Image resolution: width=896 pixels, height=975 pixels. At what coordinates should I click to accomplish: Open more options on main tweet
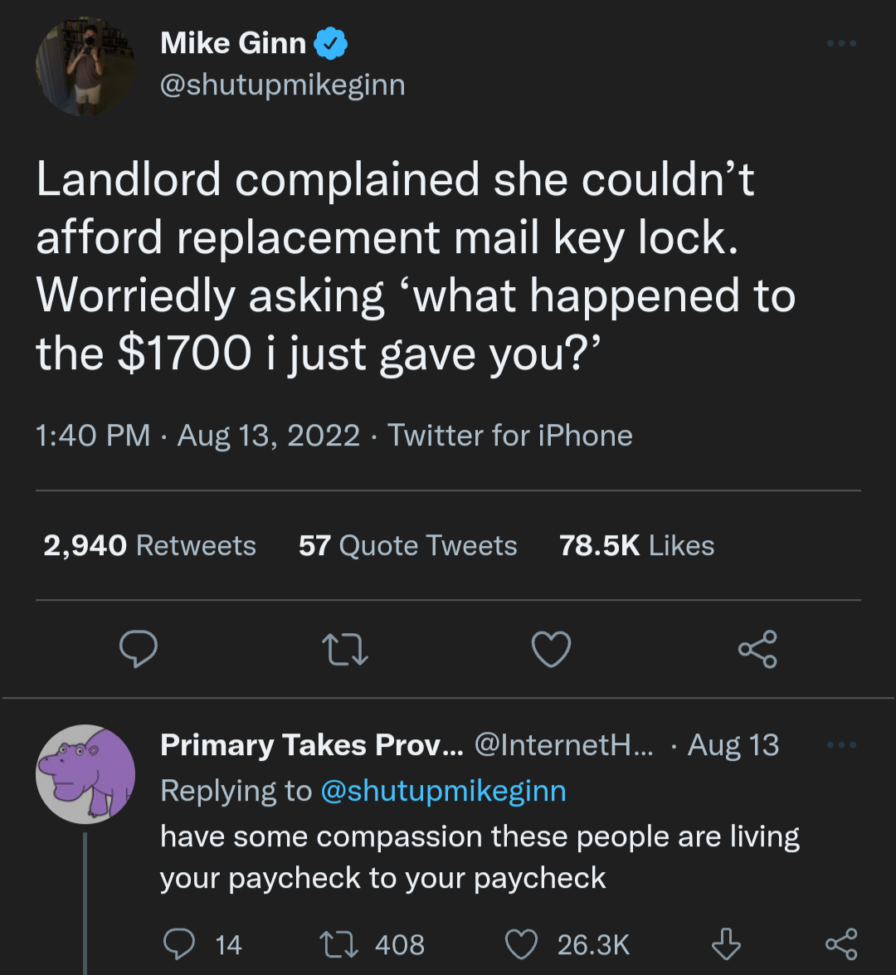click(x=841, y=43)
